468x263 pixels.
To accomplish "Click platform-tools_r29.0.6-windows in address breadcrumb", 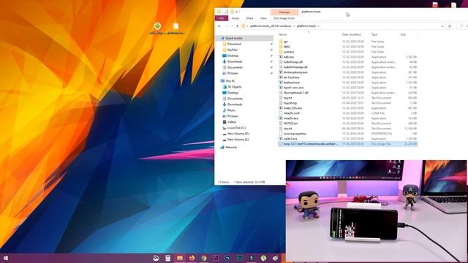I will point(271,26).
